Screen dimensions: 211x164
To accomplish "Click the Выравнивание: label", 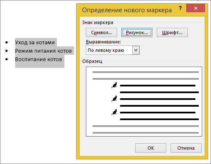I will pos(103,42).
